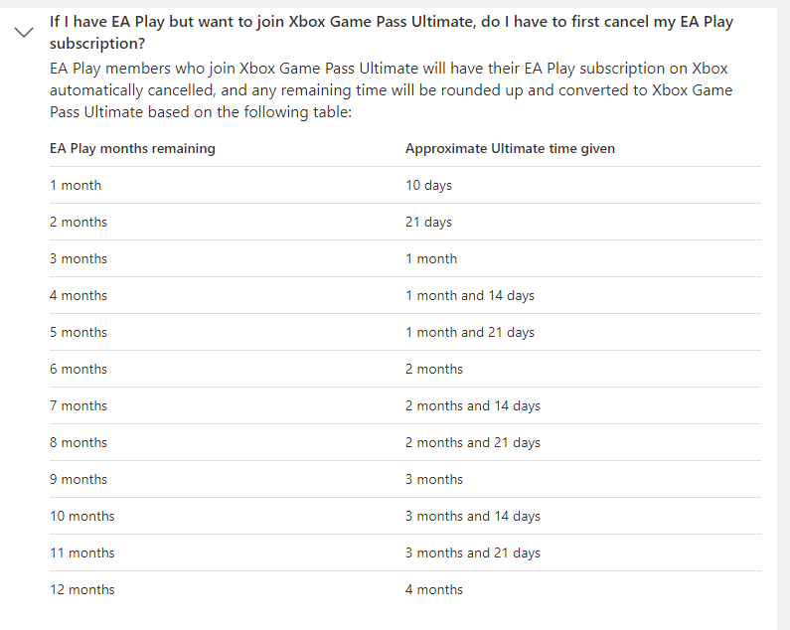Select the "1 month" cell in first row

[76, 186]
